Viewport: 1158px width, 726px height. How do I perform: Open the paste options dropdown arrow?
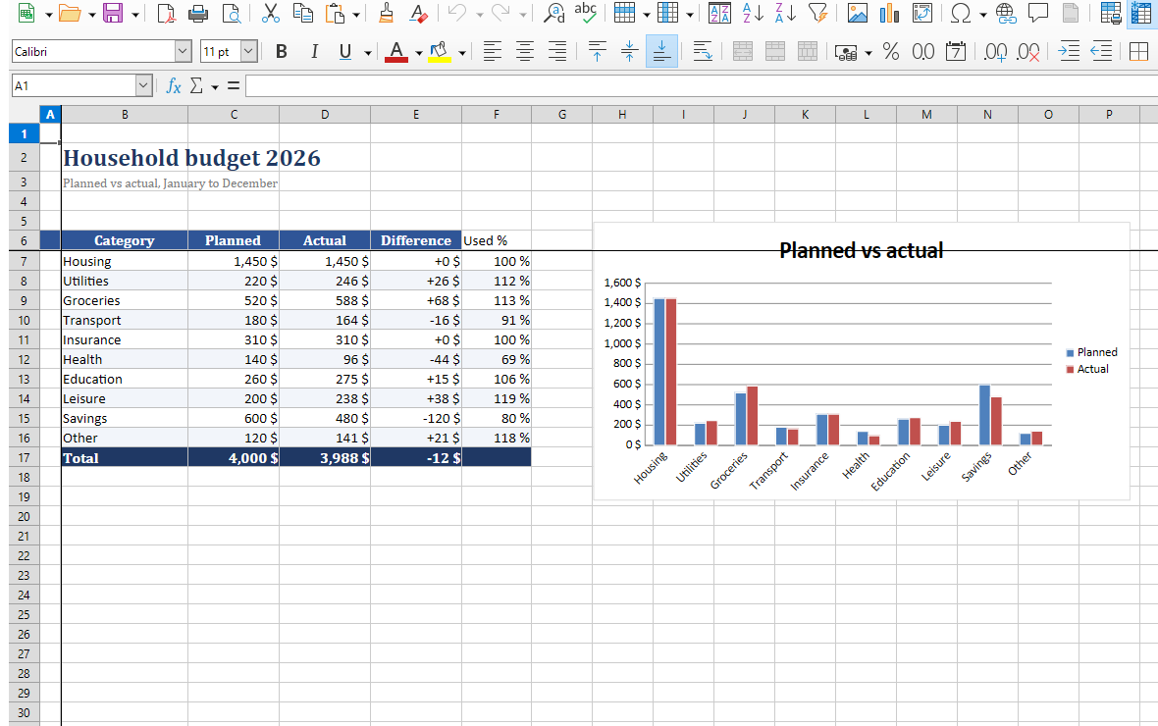tap(356, 14)
